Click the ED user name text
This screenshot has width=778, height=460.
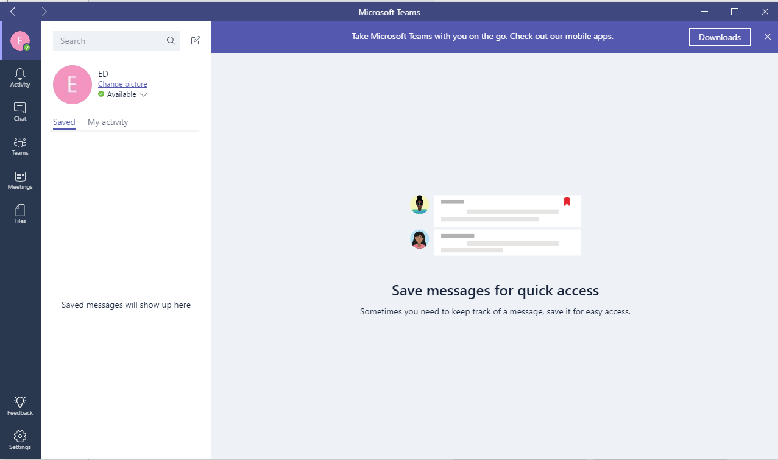pyautogui.click(x=103, y=74)
